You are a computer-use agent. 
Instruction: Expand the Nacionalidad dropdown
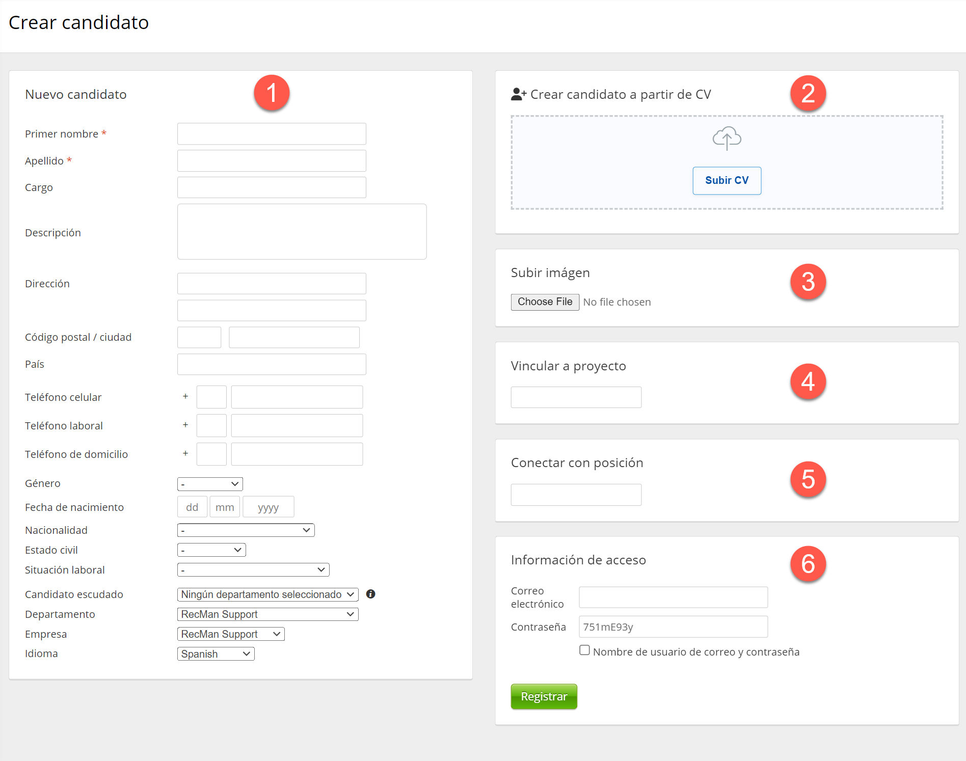[246, 530]
